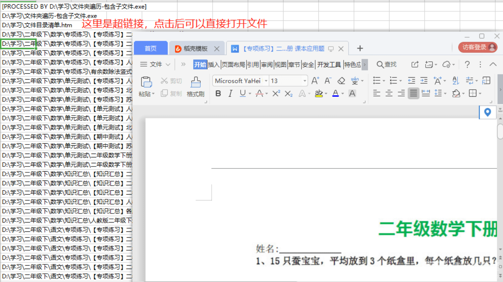This screenshot has width=503, height=282.
Task: Open the Paste (粘贴) options dropdown arrow
Action: pyautogui.click(x=153, y=94)
